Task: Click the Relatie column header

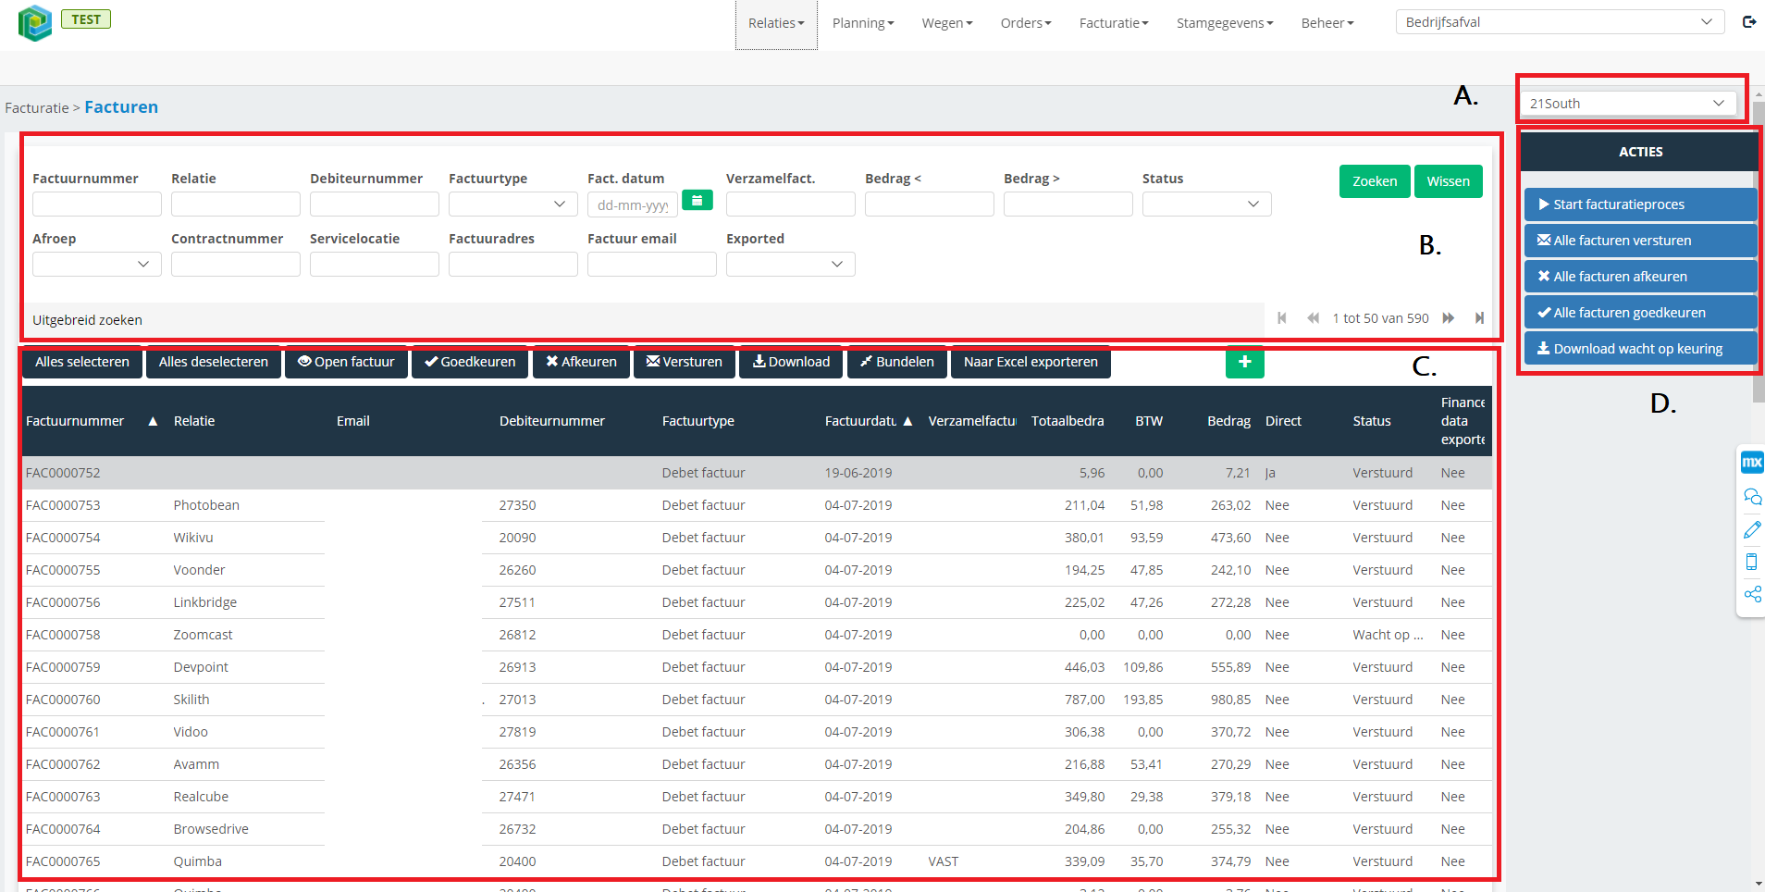Action: click(x=194, y=421)
